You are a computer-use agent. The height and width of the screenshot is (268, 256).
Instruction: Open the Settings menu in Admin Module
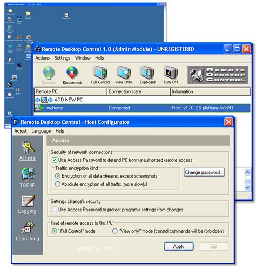click(62, 58)
